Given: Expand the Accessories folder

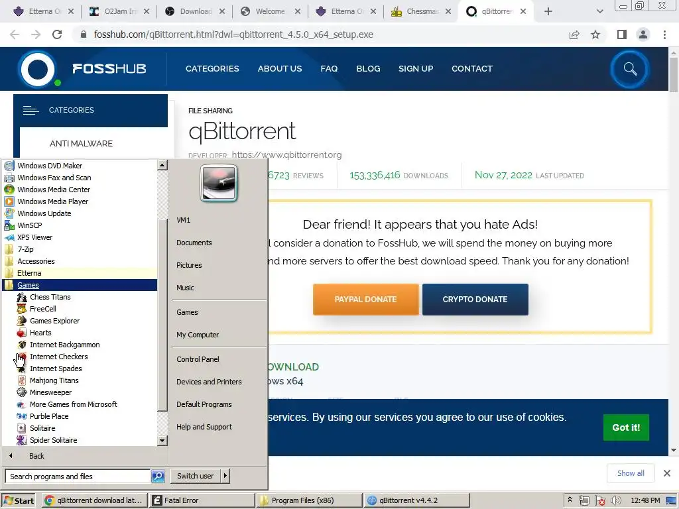Looking at the screenshot, I should [36, 261].
